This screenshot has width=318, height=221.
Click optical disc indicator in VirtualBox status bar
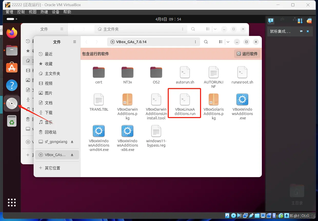coord(233,216)
